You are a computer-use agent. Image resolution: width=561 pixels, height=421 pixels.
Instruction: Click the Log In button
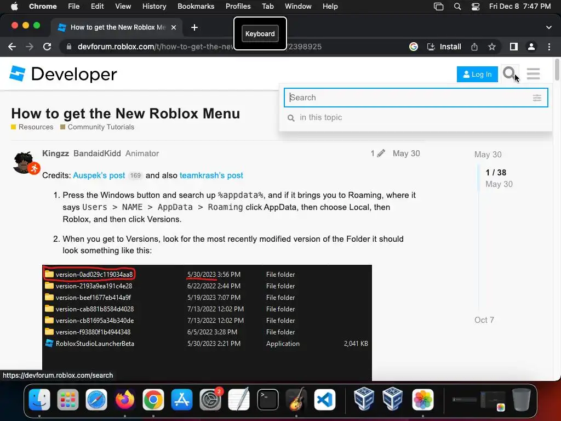coord(477,74)
